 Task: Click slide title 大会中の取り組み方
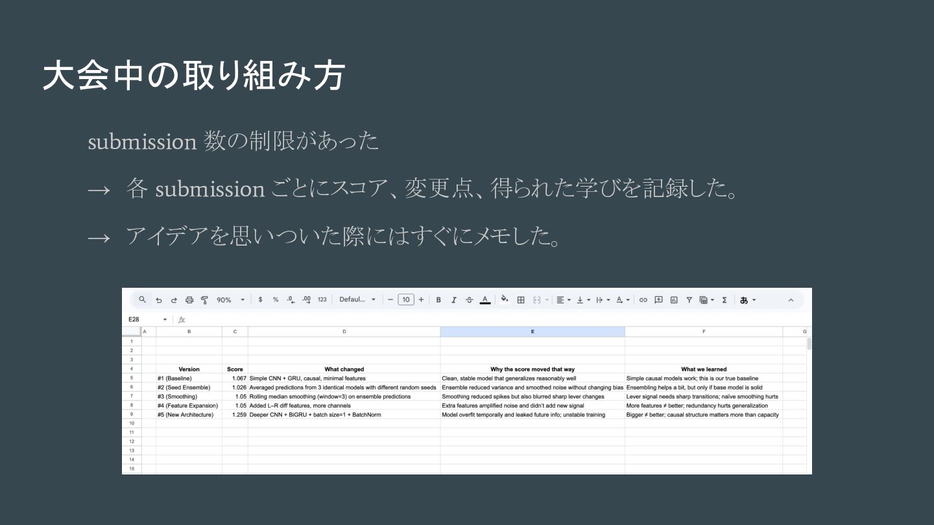[x=193, y=76]
